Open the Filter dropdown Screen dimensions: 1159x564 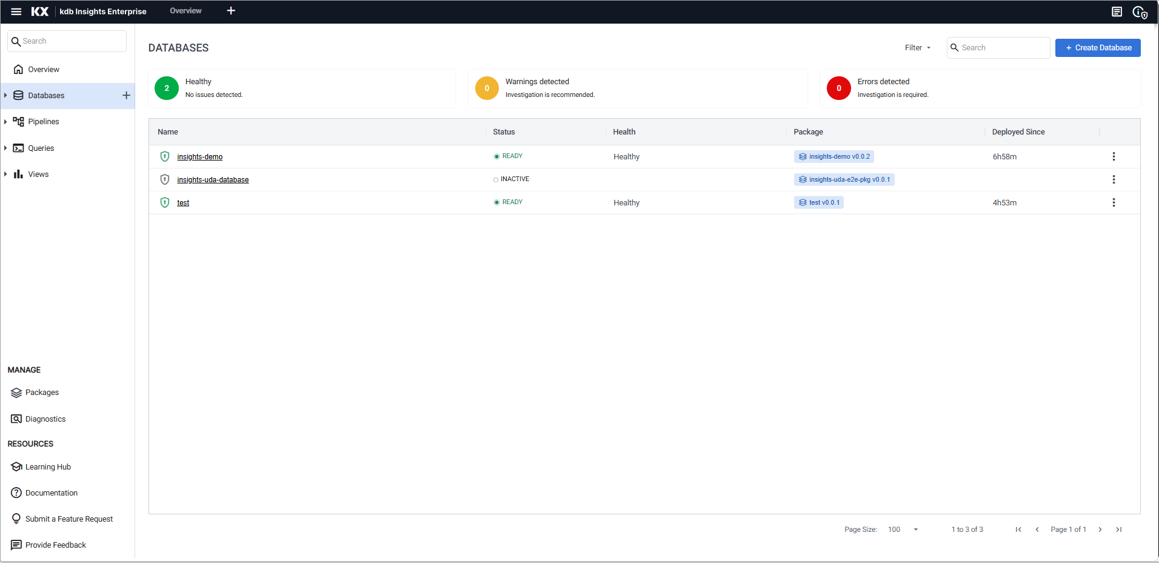[x=917, y=48]
